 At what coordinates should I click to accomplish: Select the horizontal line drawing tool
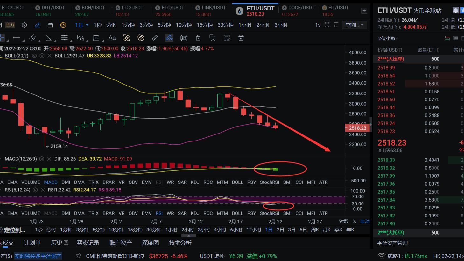pyautogui.click(x=17, y=38)
